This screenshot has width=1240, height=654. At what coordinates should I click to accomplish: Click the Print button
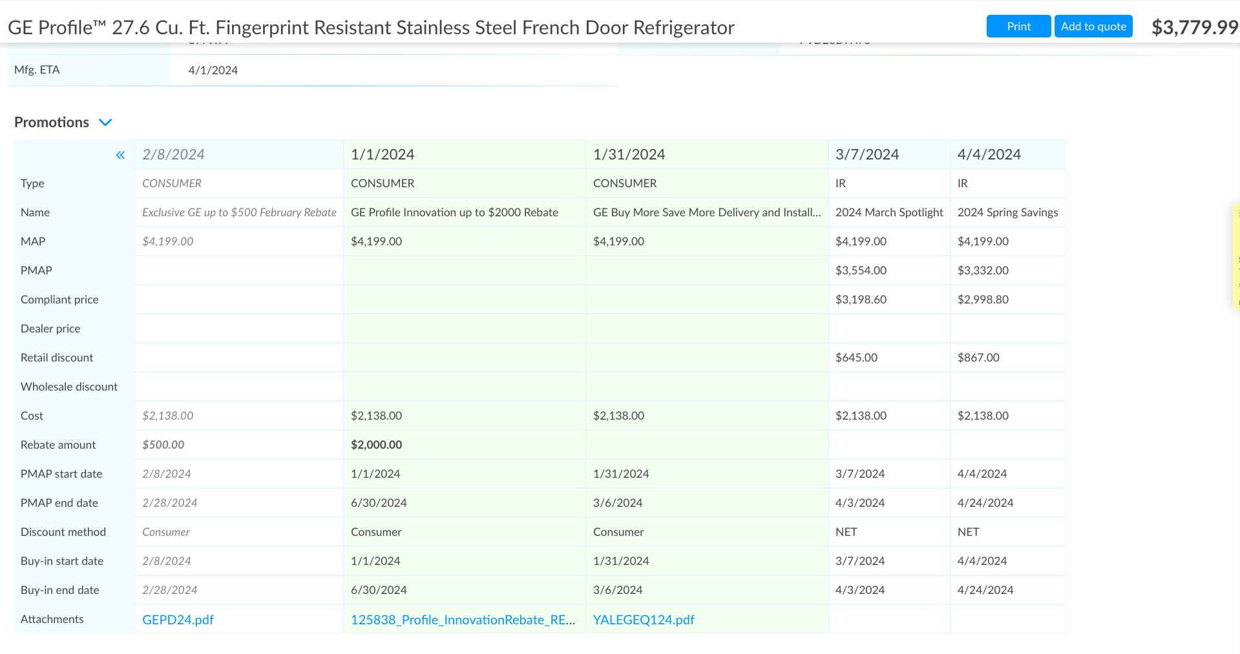1018,26
